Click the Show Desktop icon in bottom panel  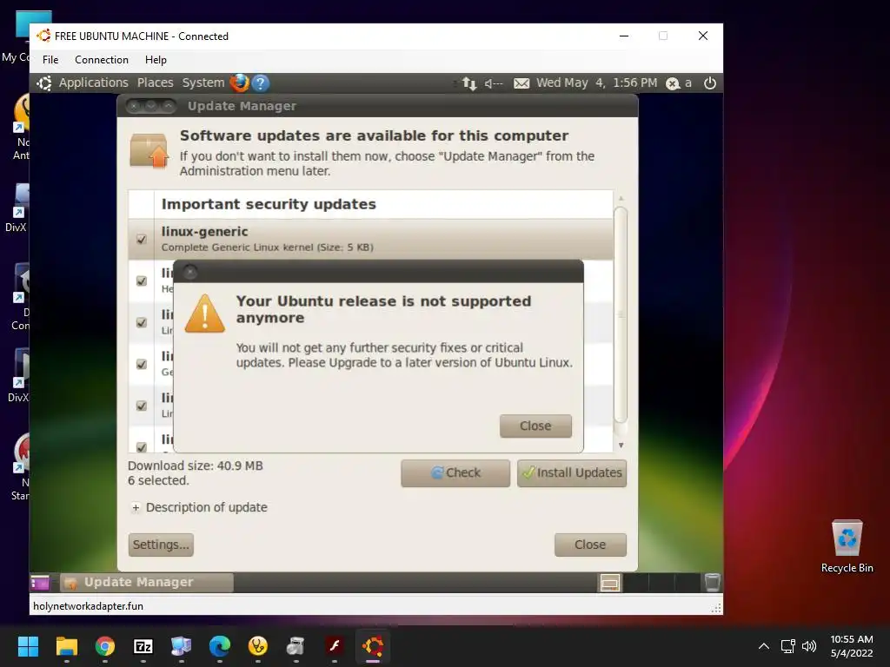(40, 583)
